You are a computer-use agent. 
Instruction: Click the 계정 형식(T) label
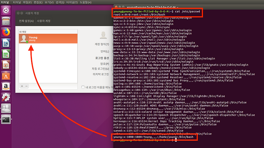pyautogui.click(x=102, y=44)
